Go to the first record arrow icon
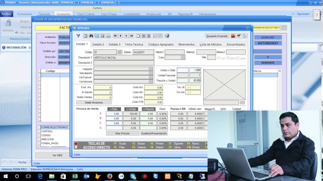 [x=115, y=36]
